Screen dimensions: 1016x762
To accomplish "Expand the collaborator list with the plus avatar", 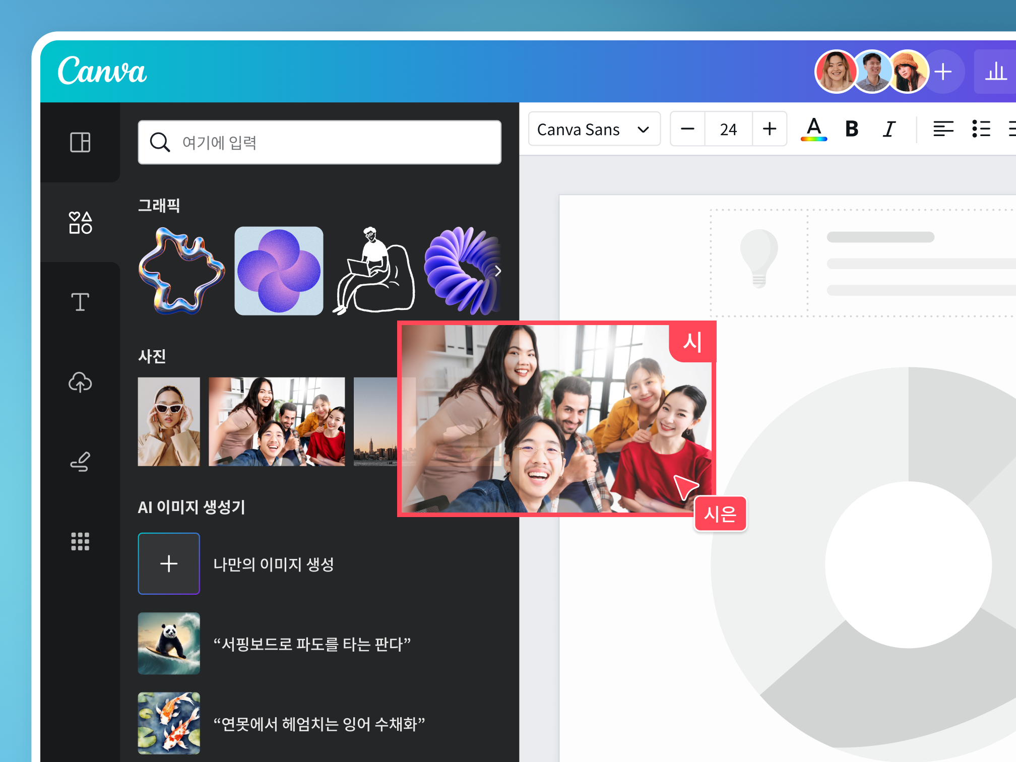I will click(943, 72).
